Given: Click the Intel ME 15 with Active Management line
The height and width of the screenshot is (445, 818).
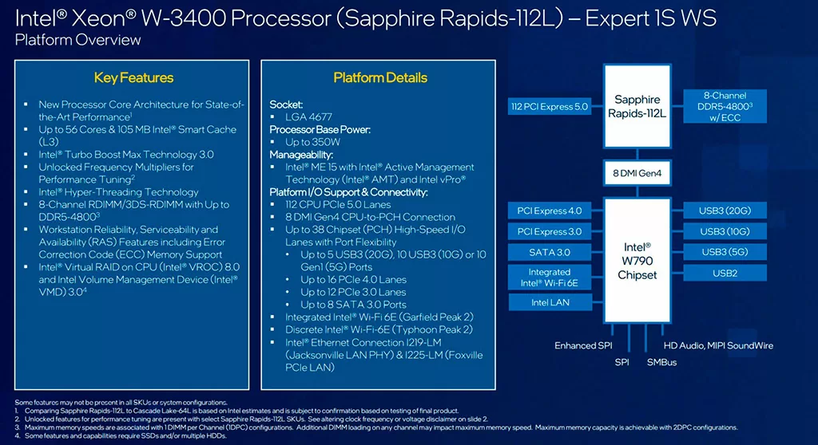Looking at the screenshot, I should [379, 173].
